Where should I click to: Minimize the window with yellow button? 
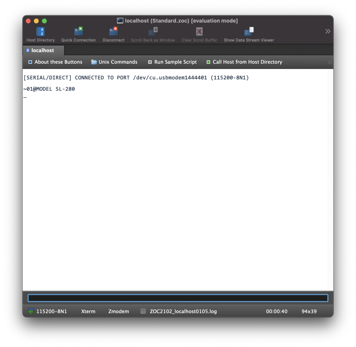pyautogui.click(x=36, y=21)
